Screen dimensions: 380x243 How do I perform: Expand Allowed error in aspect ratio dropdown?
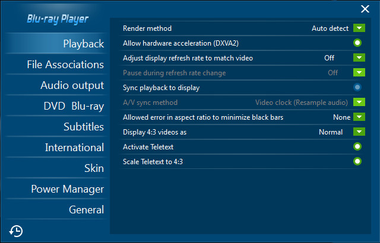359,117
